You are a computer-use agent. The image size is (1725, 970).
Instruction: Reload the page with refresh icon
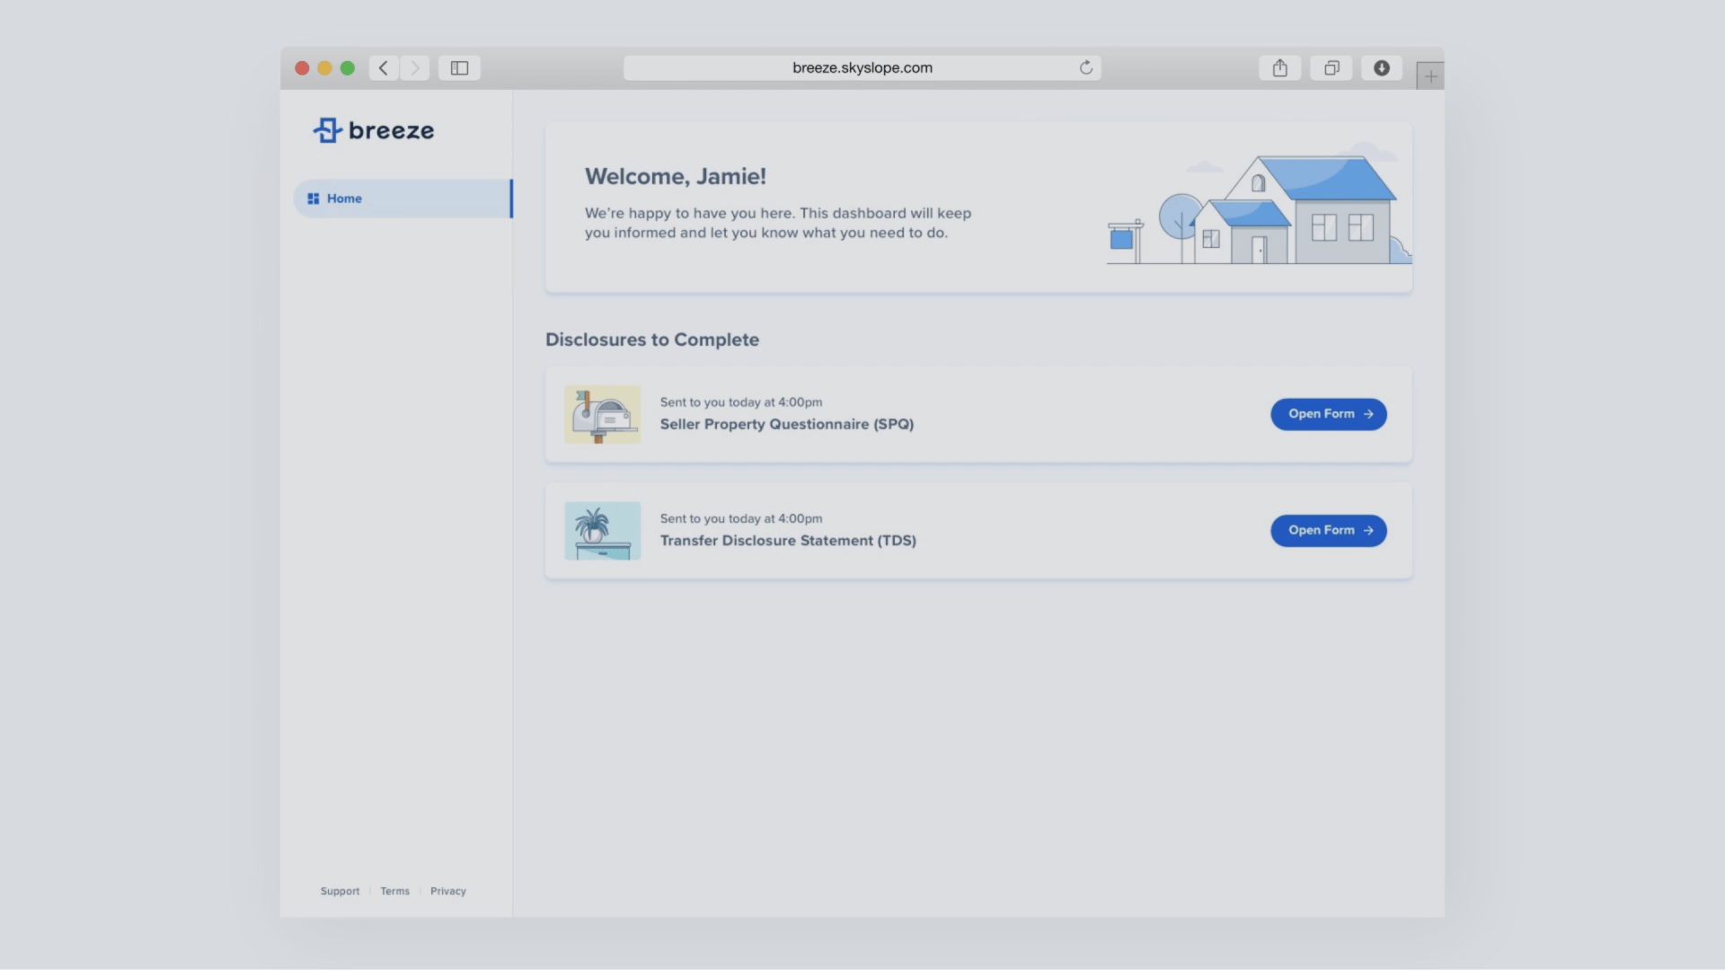(x=1085, y=68)
